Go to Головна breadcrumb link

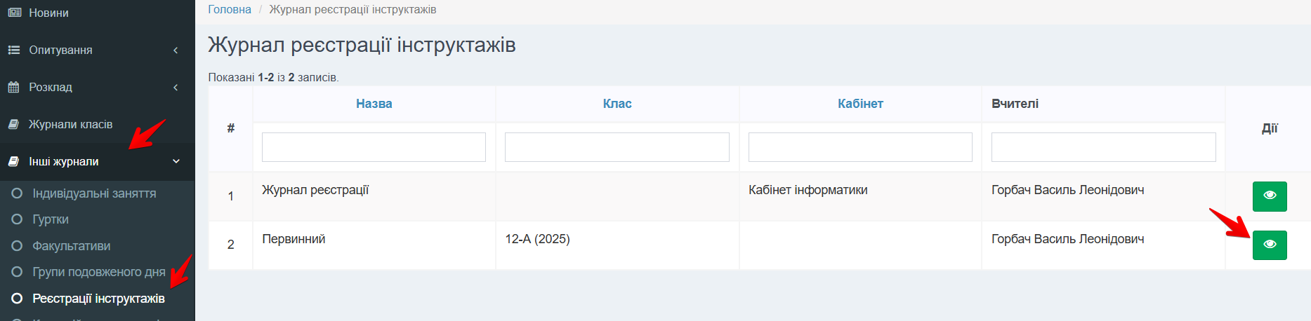tap(229, 9)
